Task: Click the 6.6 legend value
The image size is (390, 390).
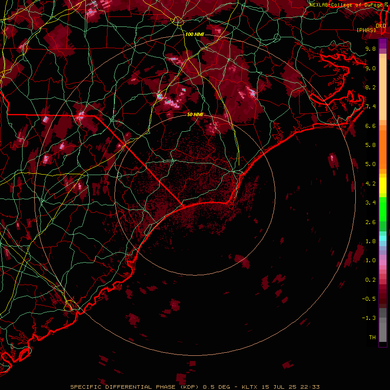Action: [x=370, y=126]
